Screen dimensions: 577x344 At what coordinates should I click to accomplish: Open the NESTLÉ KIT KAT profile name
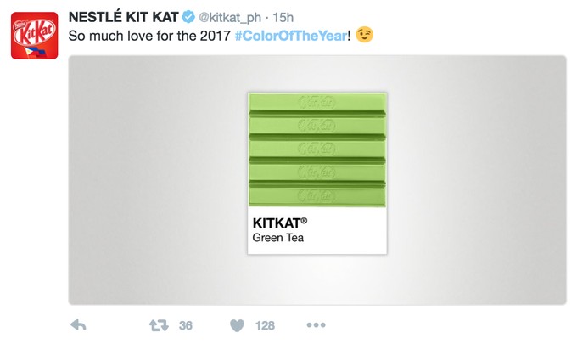[x=121, y=19]
